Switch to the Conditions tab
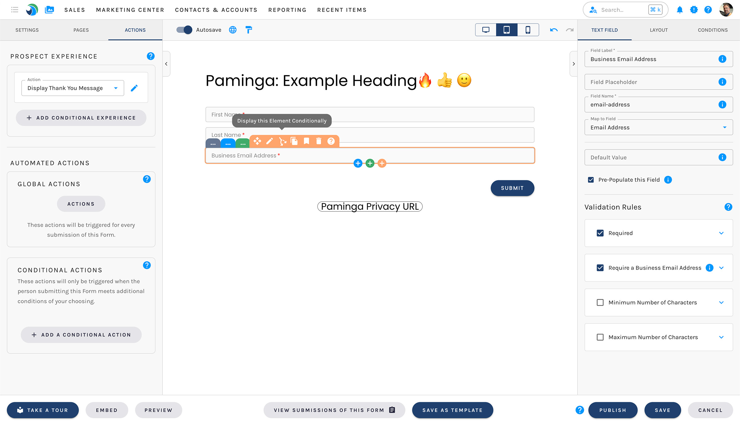The height and width of the screenshot is (425, 740). (x=713, y=30)
